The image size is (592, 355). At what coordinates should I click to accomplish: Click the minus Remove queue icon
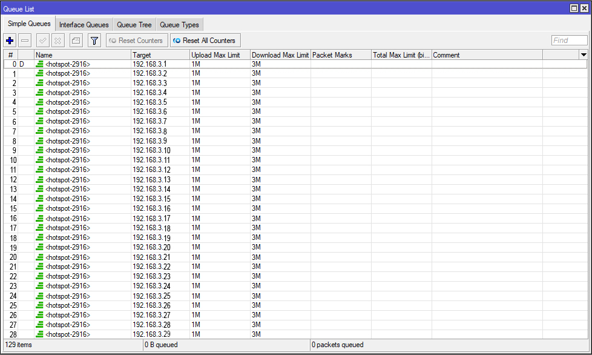pyautogui.click(x=25, y=41)
